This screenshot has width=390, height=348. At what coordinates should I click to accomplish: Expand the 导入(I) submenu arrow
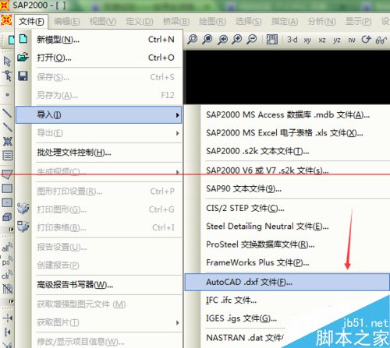pos(177,114)
